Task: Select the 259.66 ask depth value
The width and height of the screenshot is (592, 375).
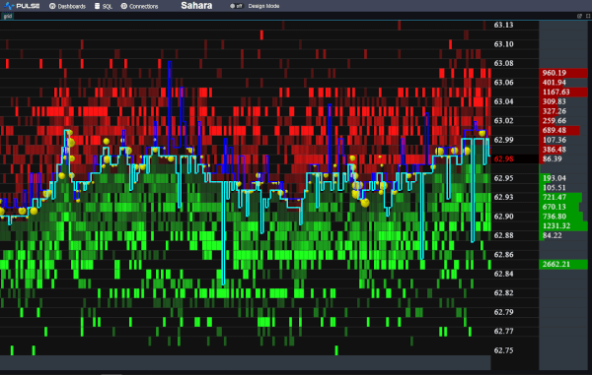Action: tap(555, 121)
